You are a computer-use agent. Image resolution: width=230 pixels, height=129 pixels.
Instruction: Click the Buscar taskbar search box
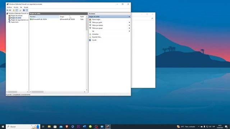[23, 126]
